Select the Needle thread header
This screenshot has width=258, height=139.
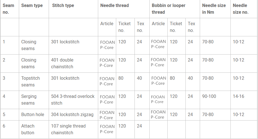pos(124,9)
